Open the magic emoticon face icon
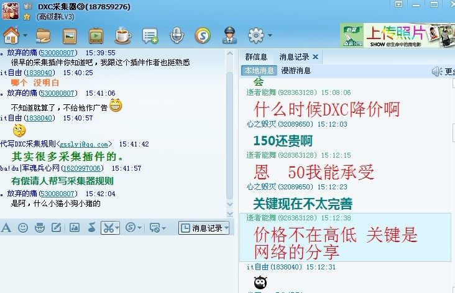The width and height of the screenshot is (455, 293). coord(40,228)
